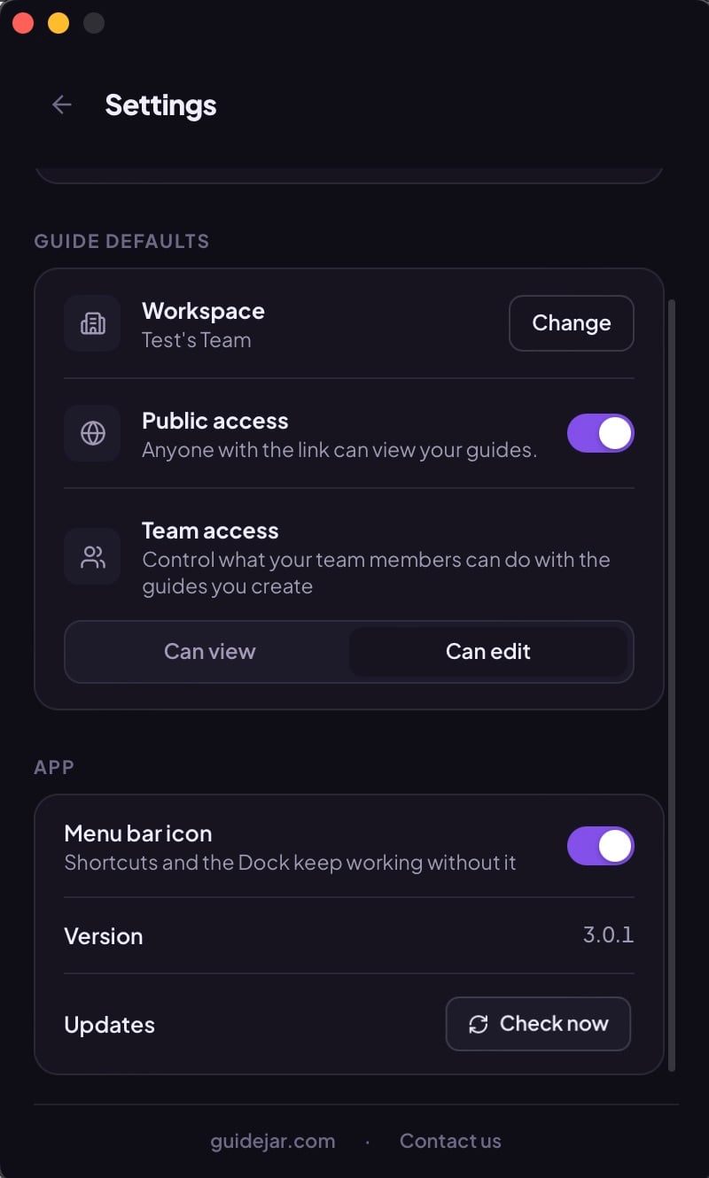This screenshot has height=1178, width=709.
Task: Click the Team access people icon
Action: [x=92, y=556]
